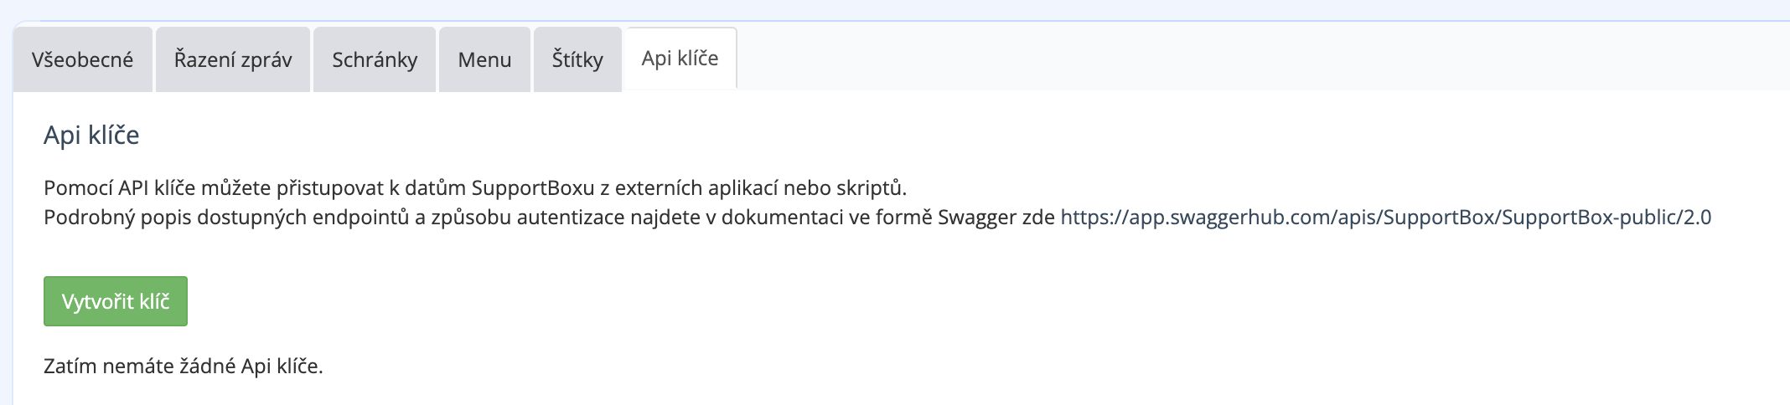Open the Řazení zpráv tab
1790x405 pixels.
233,60
